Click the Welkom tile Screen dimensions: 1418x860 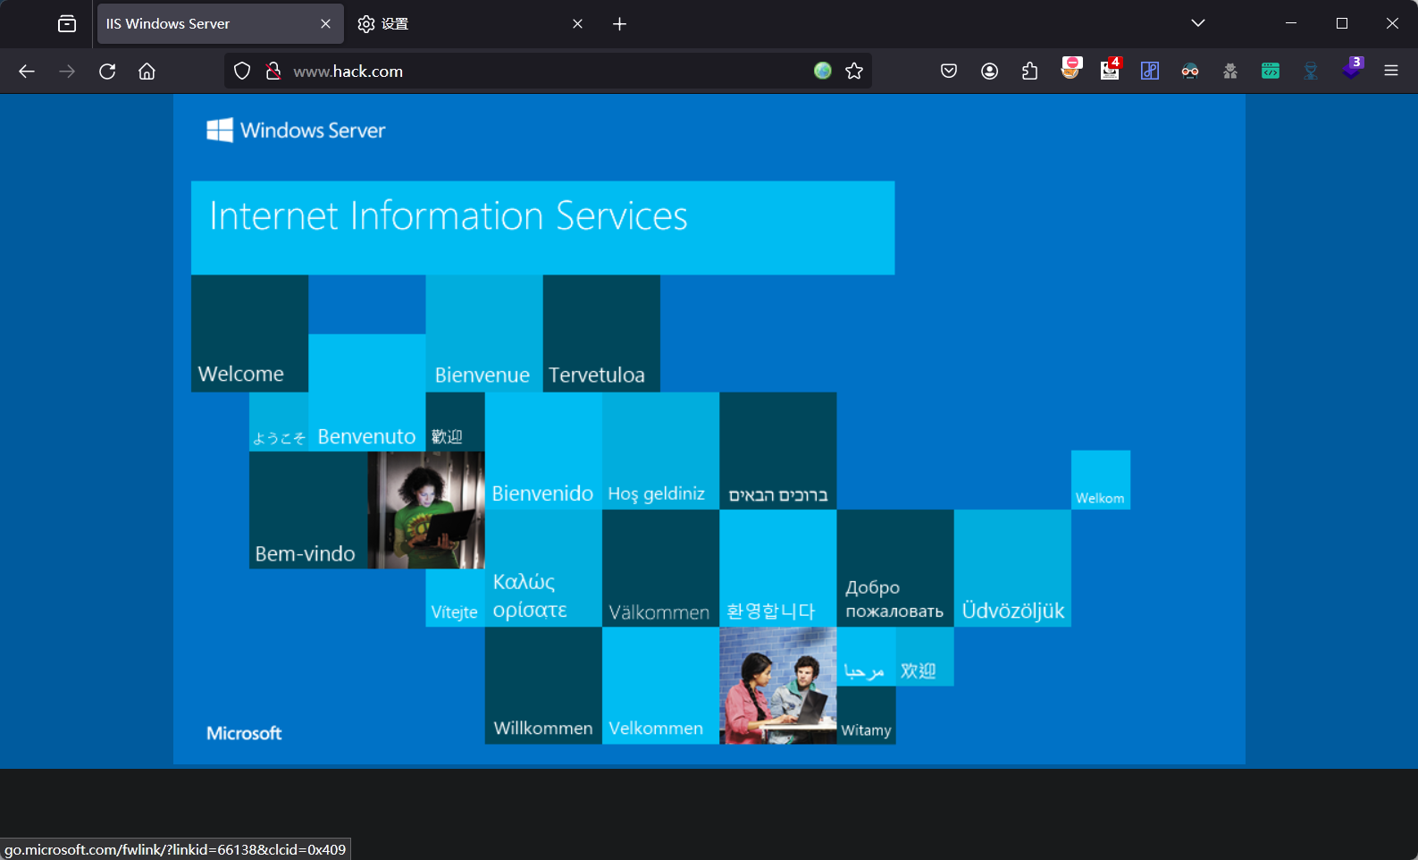click(1101, 480)
